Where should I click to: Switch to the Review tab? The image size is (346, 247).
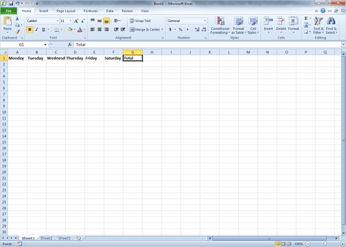(127, 11)
